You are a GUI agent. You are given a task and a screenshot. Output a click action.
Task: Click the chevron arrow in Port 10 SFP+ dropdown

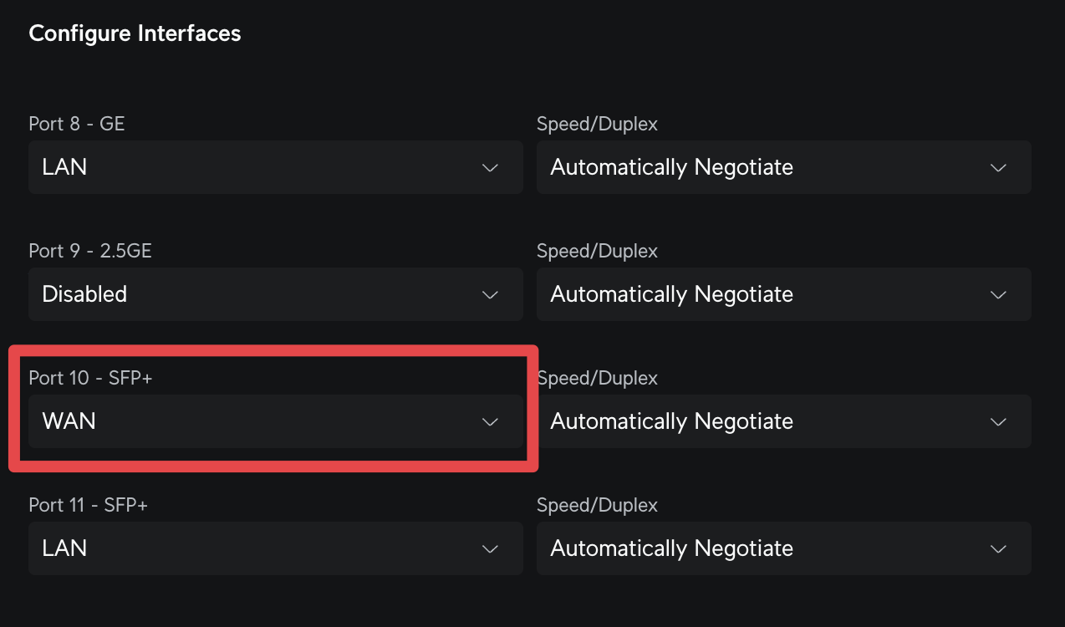[491, 422]
